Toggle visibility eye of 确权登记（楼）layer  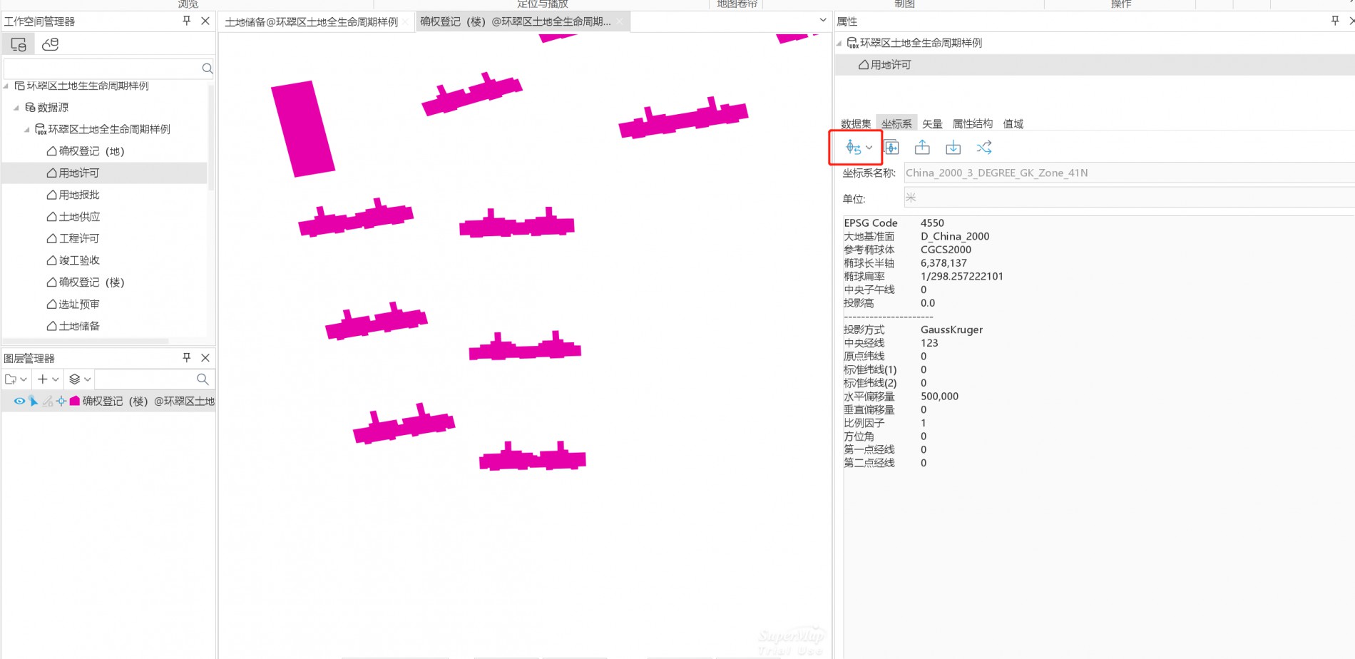[x=19, y=401]
